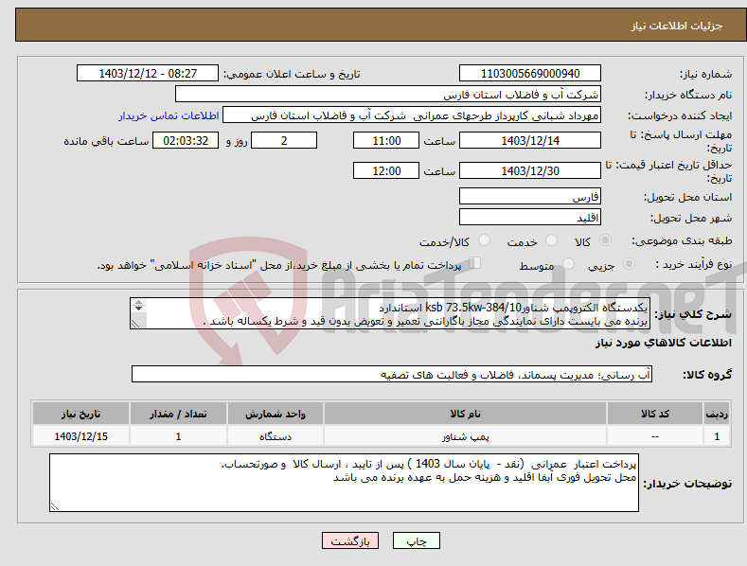Screen dimensions: 747x566
Task: Click the اطلاعات کالاهای مورد نیاز section heading
Action: point(663,343)
